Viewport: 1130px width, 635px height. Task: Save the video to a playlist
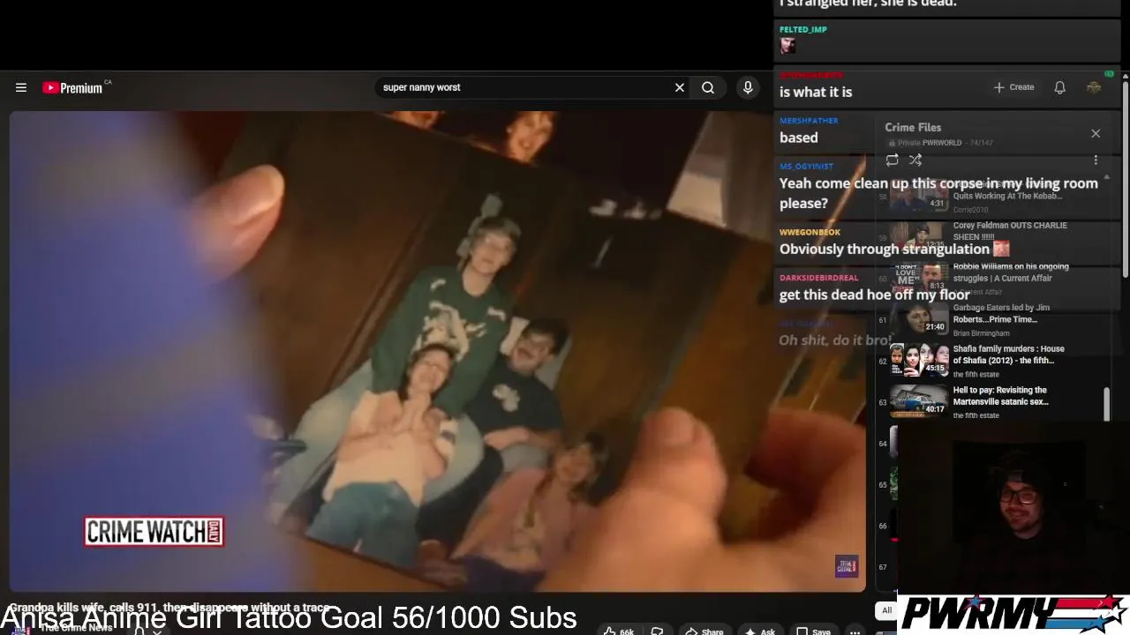point(813,631)
